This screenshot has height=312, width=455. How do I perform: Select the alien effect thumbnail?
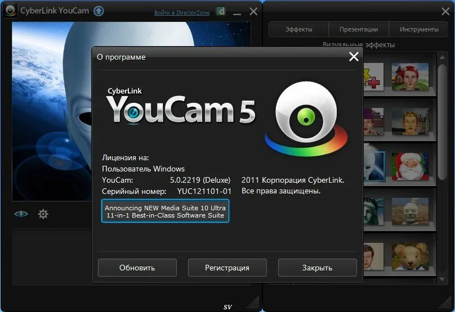(x=374, y=166)
